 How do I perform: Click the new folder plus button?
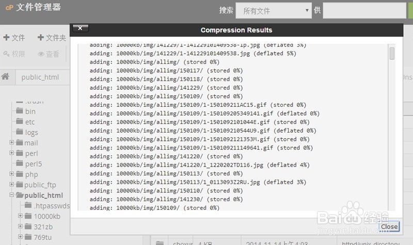[52, 38]
